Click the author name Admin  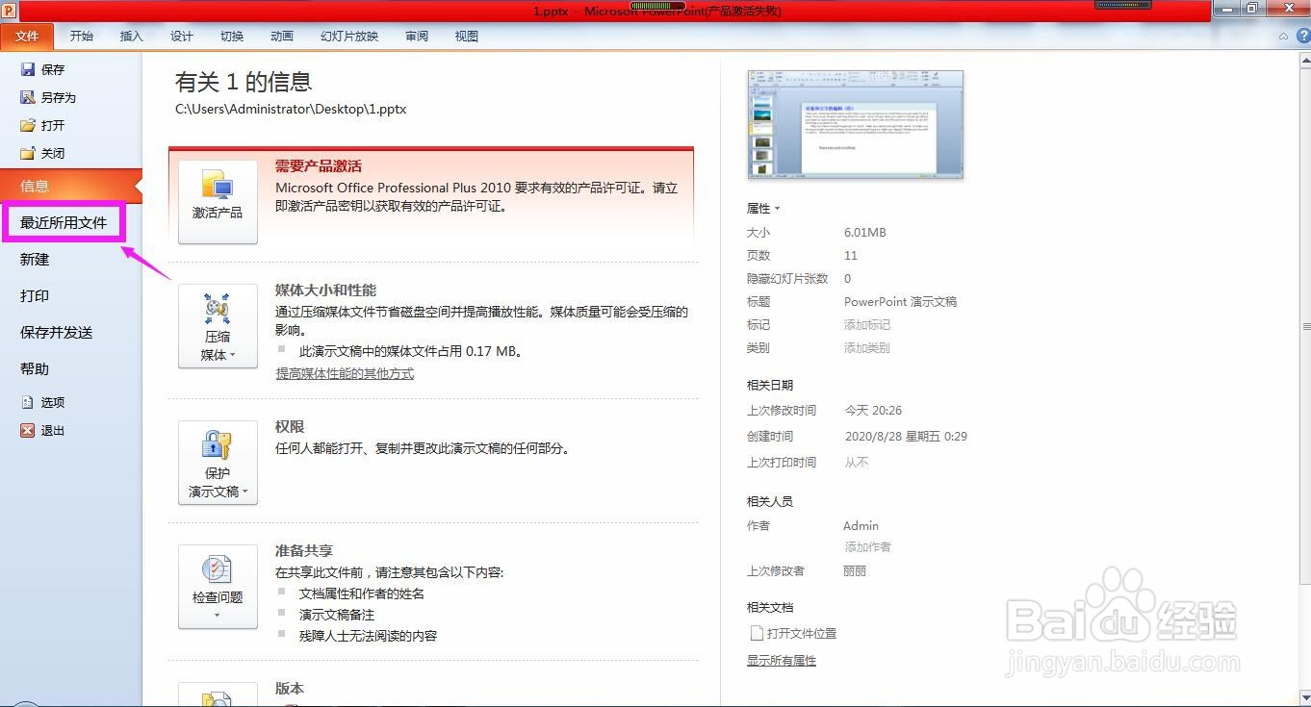[x=861, y=525]
